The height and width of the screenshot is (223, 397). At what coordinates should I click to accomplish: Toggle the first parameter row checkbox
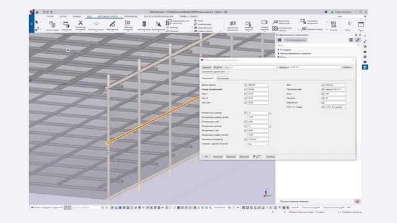tap(246, 85)
